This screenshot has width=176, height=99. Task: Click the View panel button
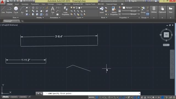click(170, 12)
